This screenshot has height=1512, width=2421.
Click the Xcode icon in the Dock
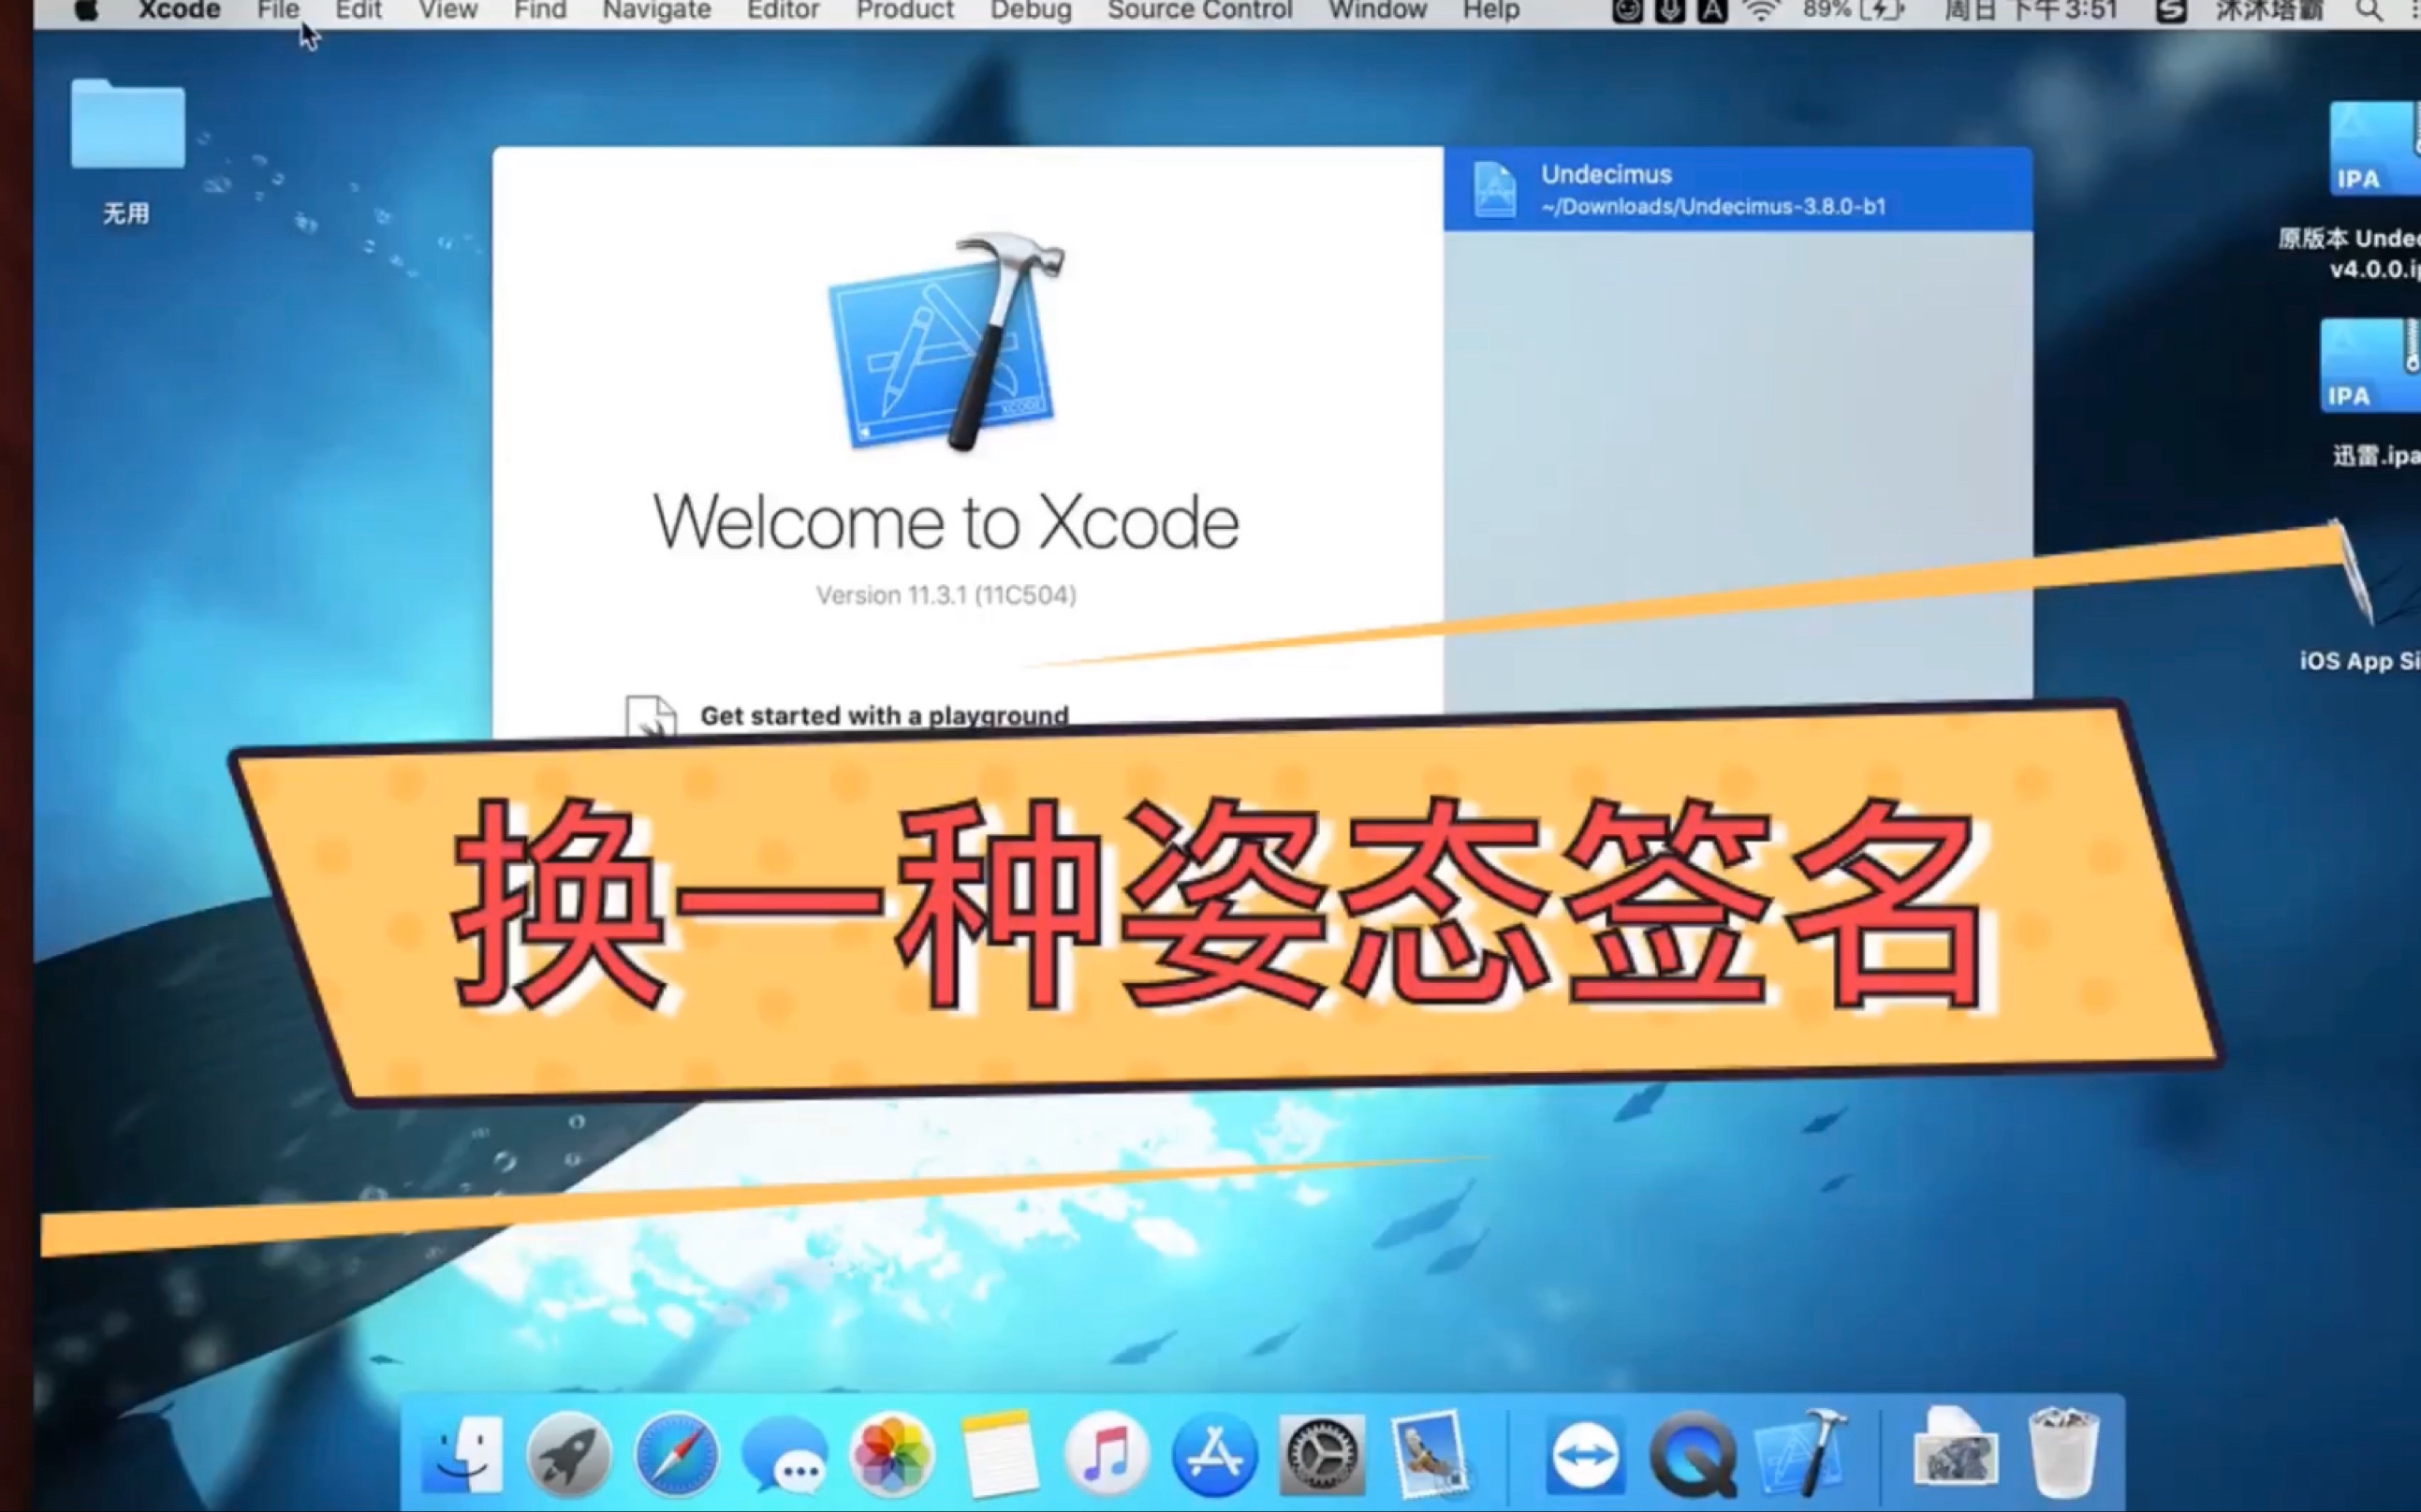tap(1802, 1452)
